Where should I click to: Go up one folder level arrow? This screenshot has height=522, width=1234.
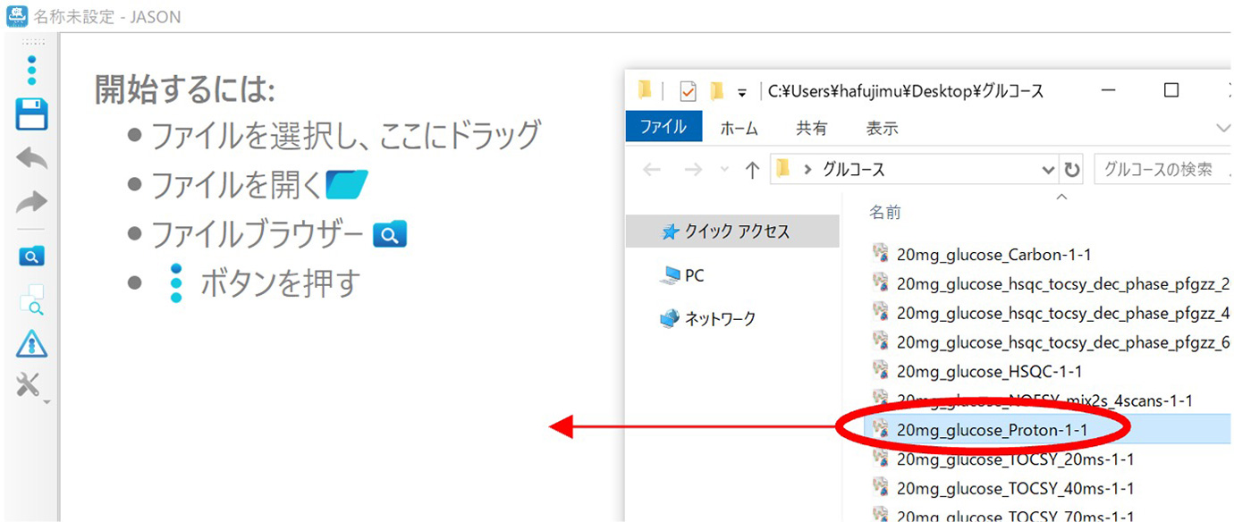point(752,169)
